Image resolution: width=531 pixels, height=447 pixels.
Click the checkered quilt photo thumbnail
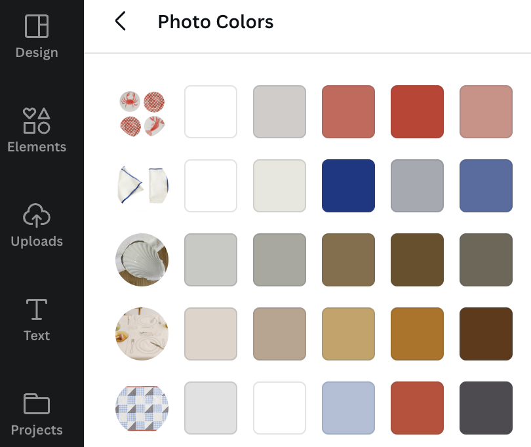pos(142,408)
